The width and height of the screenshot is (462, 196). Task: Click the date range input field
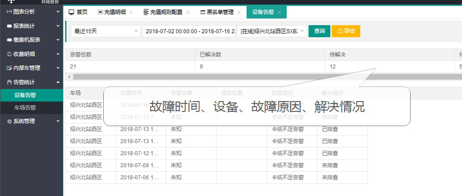[189, 31]
